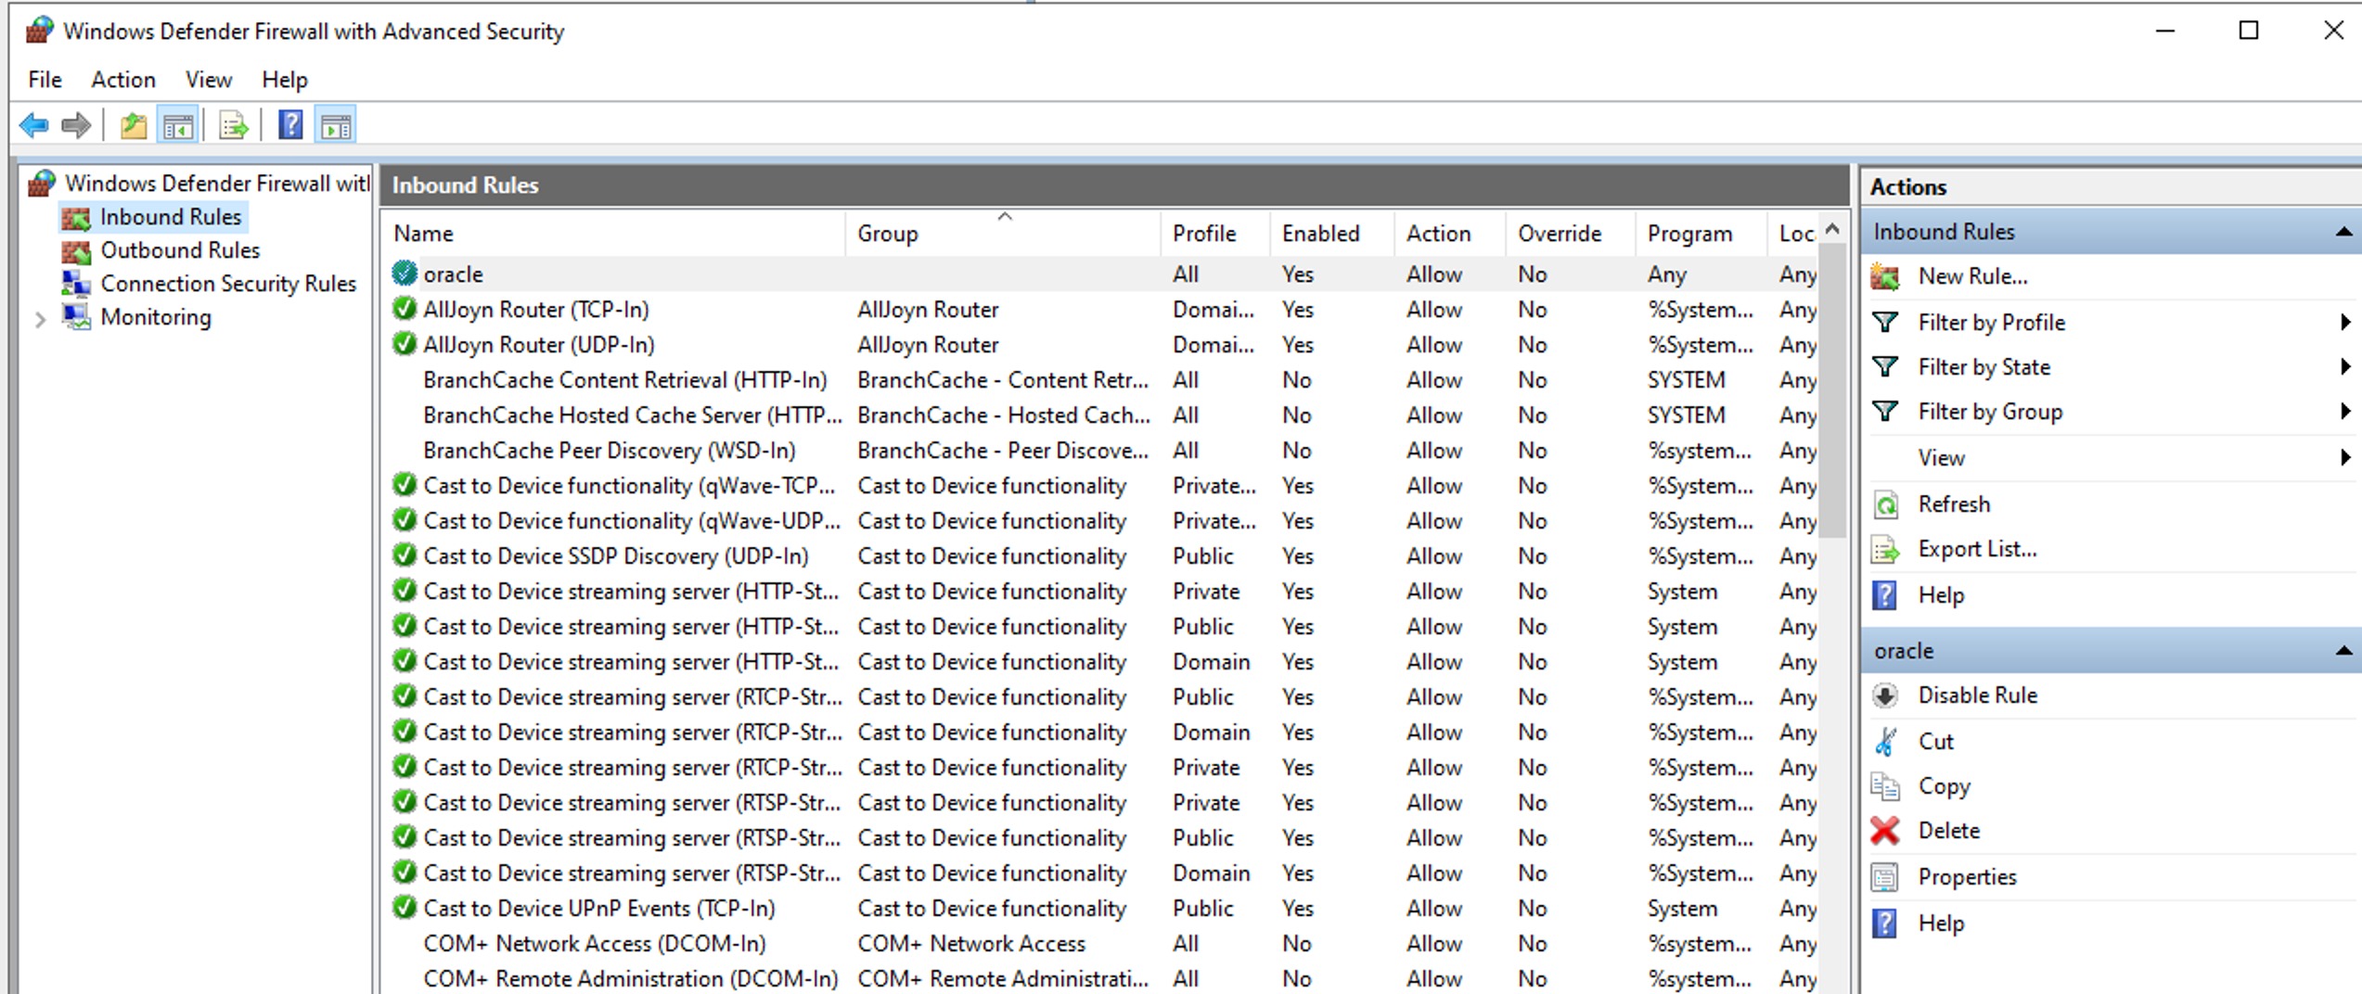This screenshot has height=994, width=2362.
Task: Click the scrollbar up arrow in rules list
Action: tap(1832, 228)
